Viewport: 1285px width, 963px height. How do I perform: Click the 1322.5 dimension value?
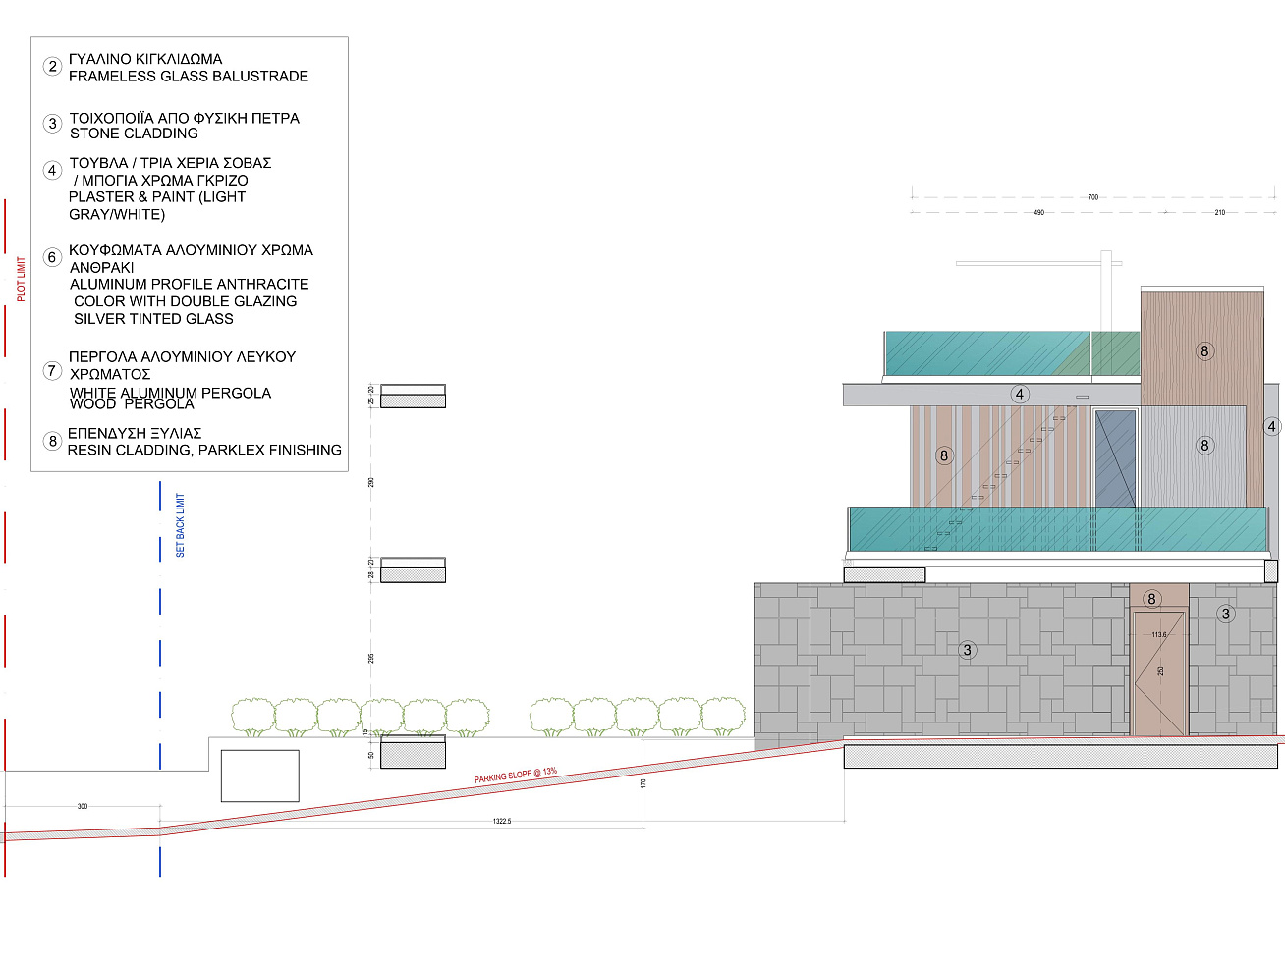pyautogui.click(x=502, y=821)
